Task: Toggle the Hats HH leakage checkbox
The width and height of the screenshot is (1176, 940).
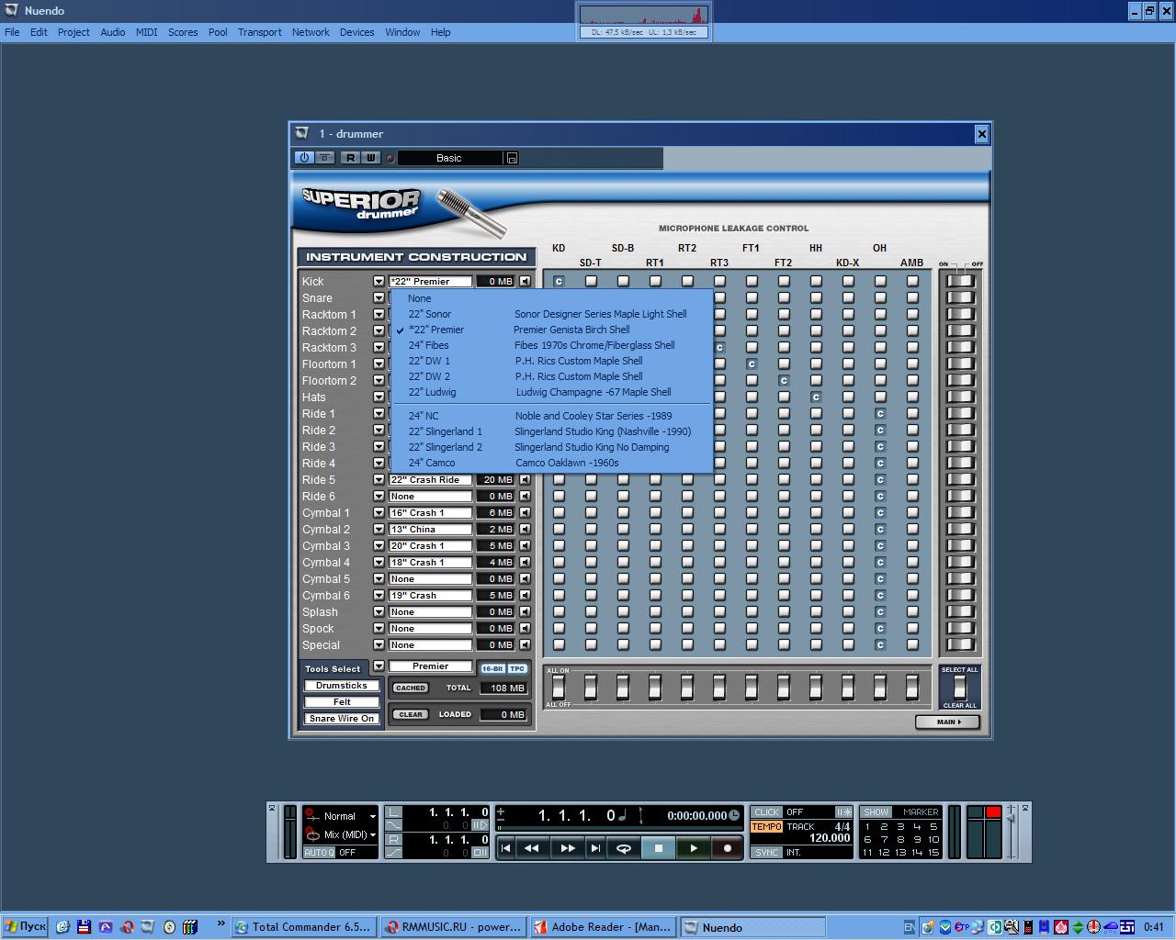Action: point(816,397)
